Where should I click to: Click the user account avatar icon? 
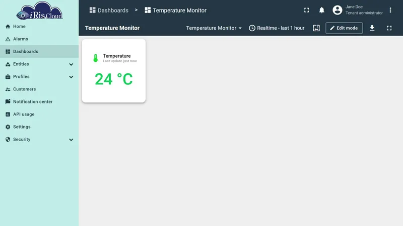(338, 10)
